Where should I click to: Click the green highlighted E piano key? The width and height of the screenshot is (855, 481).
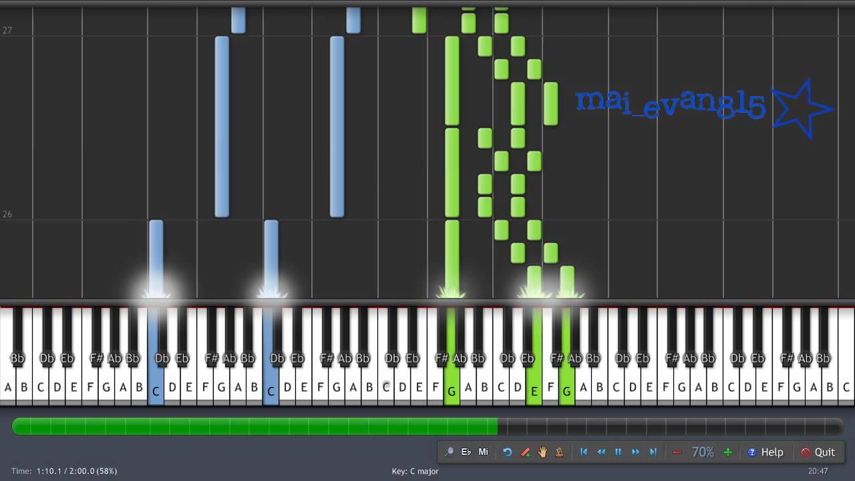point(534,357)
